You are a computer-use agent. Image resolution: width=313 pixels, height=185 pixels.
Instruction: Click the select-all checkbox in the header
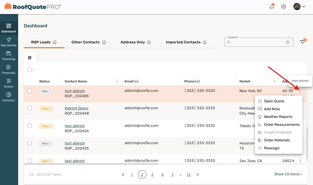29,70
